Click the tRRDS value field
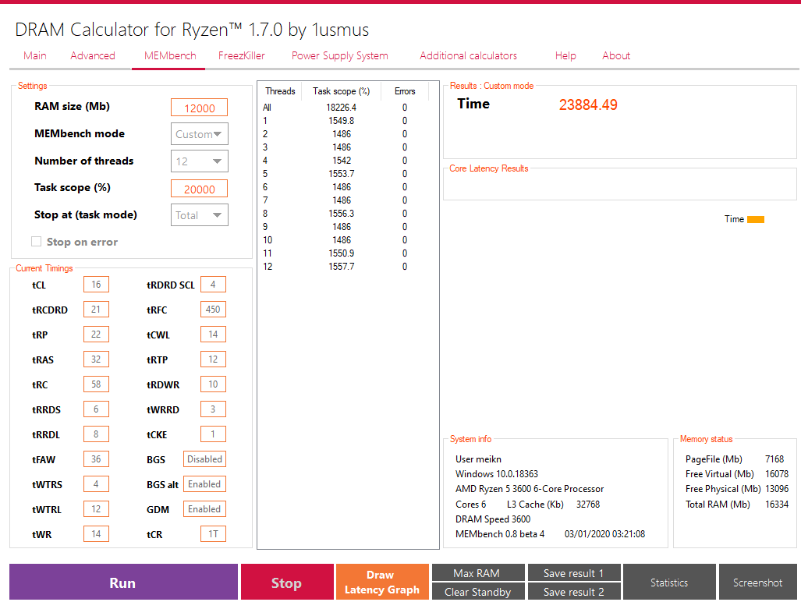 coord(96,409)
